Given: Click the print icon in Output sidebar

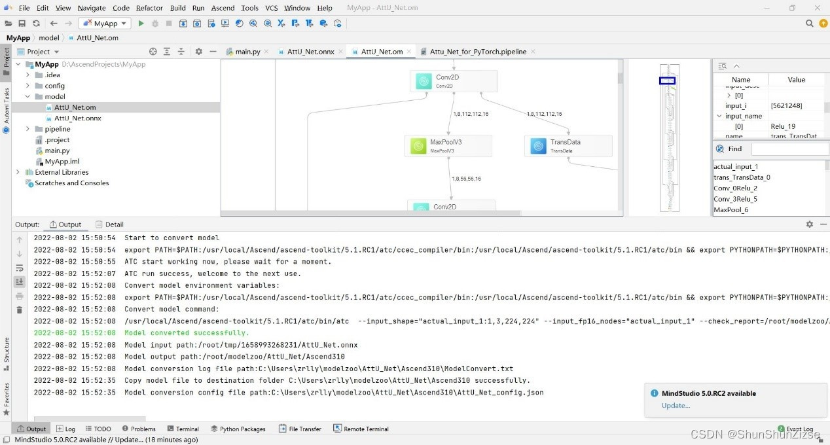Looking at the screenshot, I should pos(20,296).
